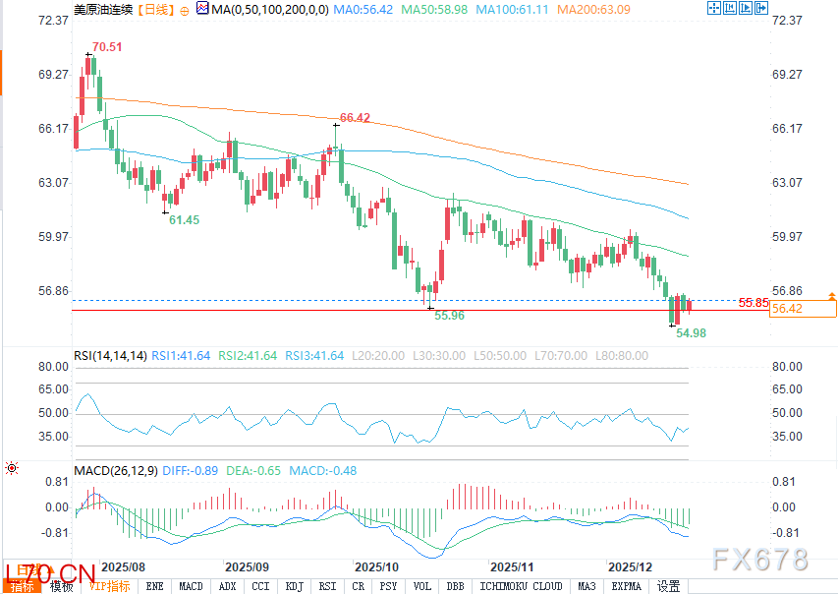
Task: Select the ADX indicator tab
Action: (x=227, y=586)
